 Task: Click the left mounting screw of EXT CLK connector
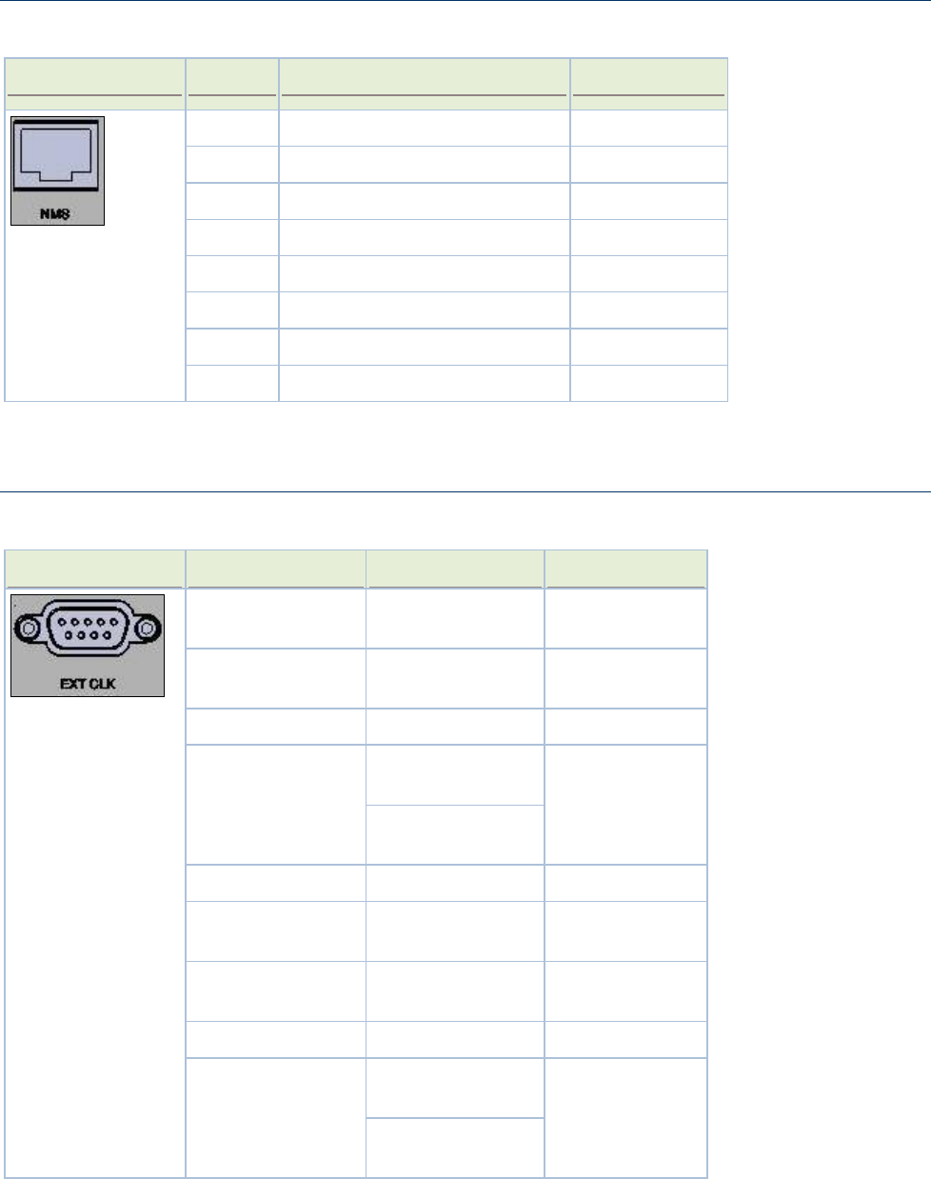point(30,629)
